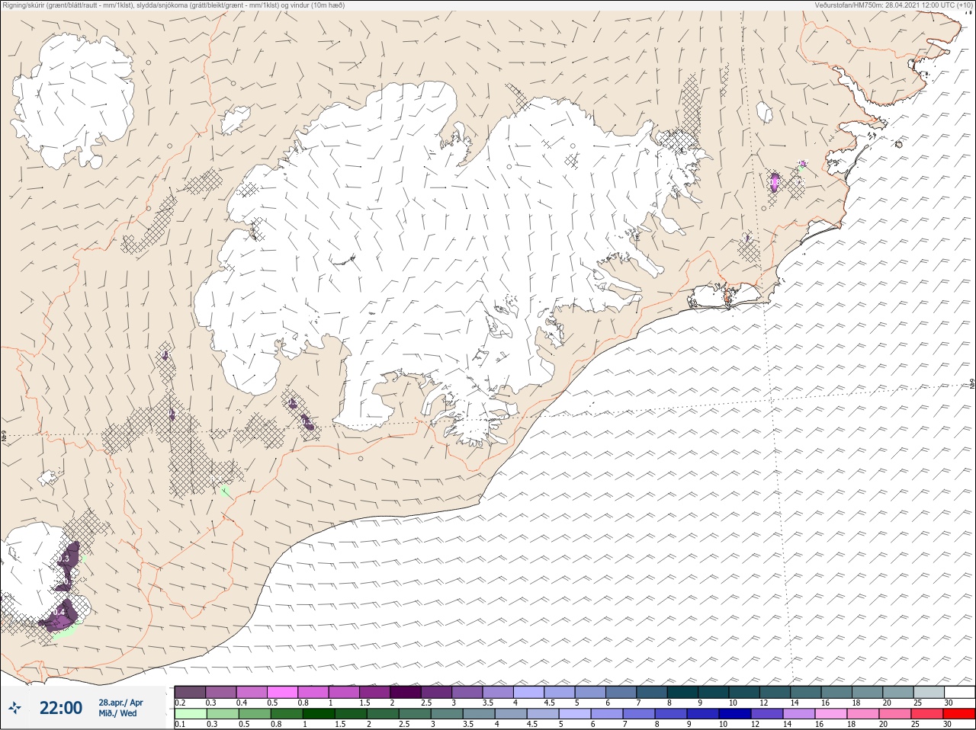
Task: Select bright pink upper swatch between 0.5 and 0.8
Action: click(x=283, y=692)
